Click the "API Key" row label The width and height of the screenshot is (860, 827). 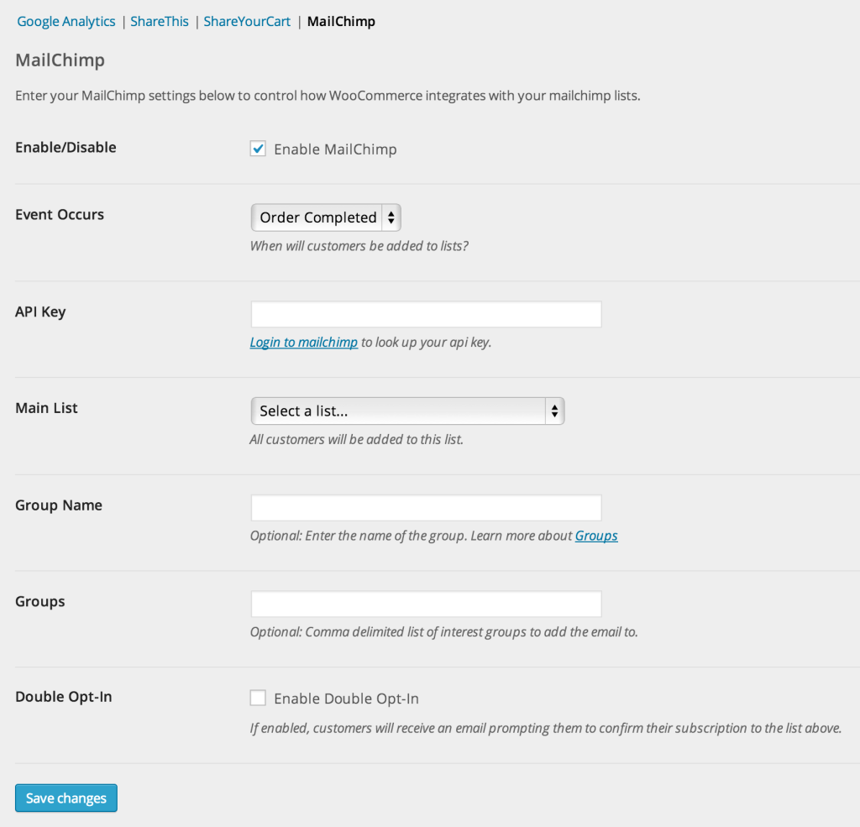pos(40,311)
